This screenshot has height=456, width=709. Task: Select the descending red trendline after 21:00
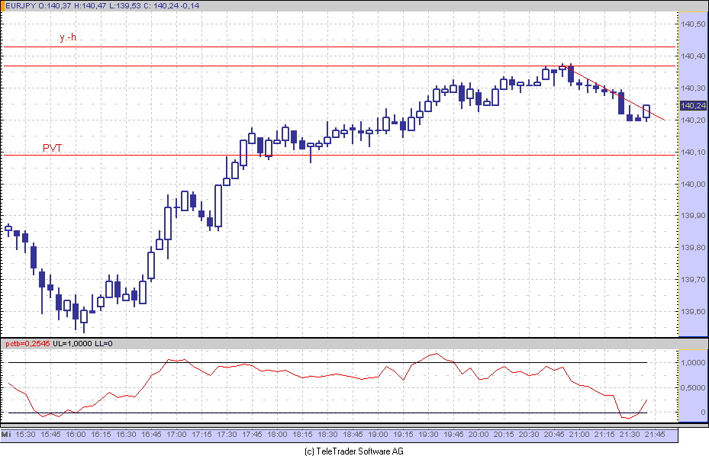click(x=615, y=92)
